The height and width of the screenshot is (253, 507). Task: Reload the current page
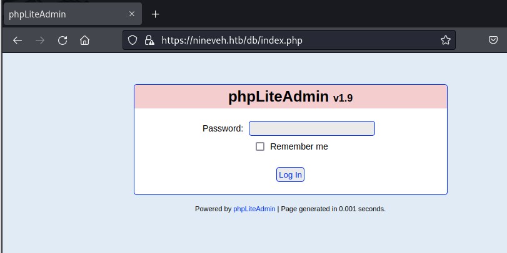coord(63,41)
